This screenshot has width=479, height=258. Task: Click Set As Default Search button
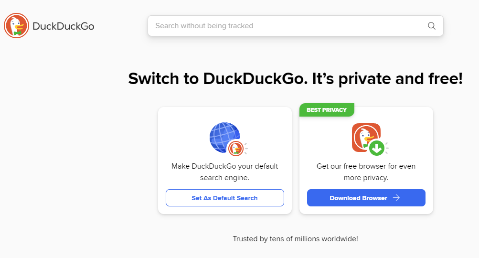click(225, 198)
